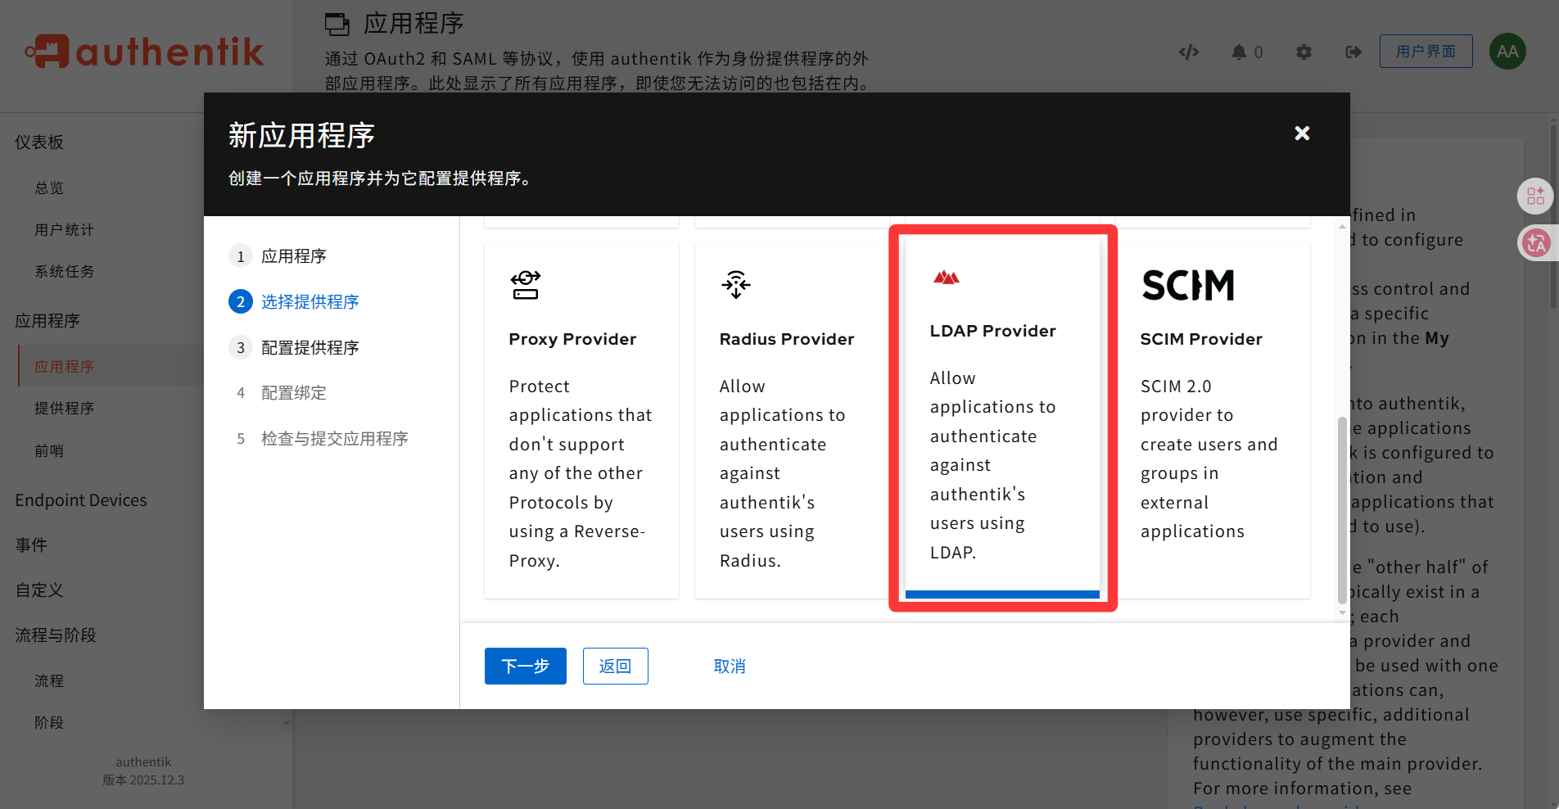Click the 下一步 button

tap(525, 667)
